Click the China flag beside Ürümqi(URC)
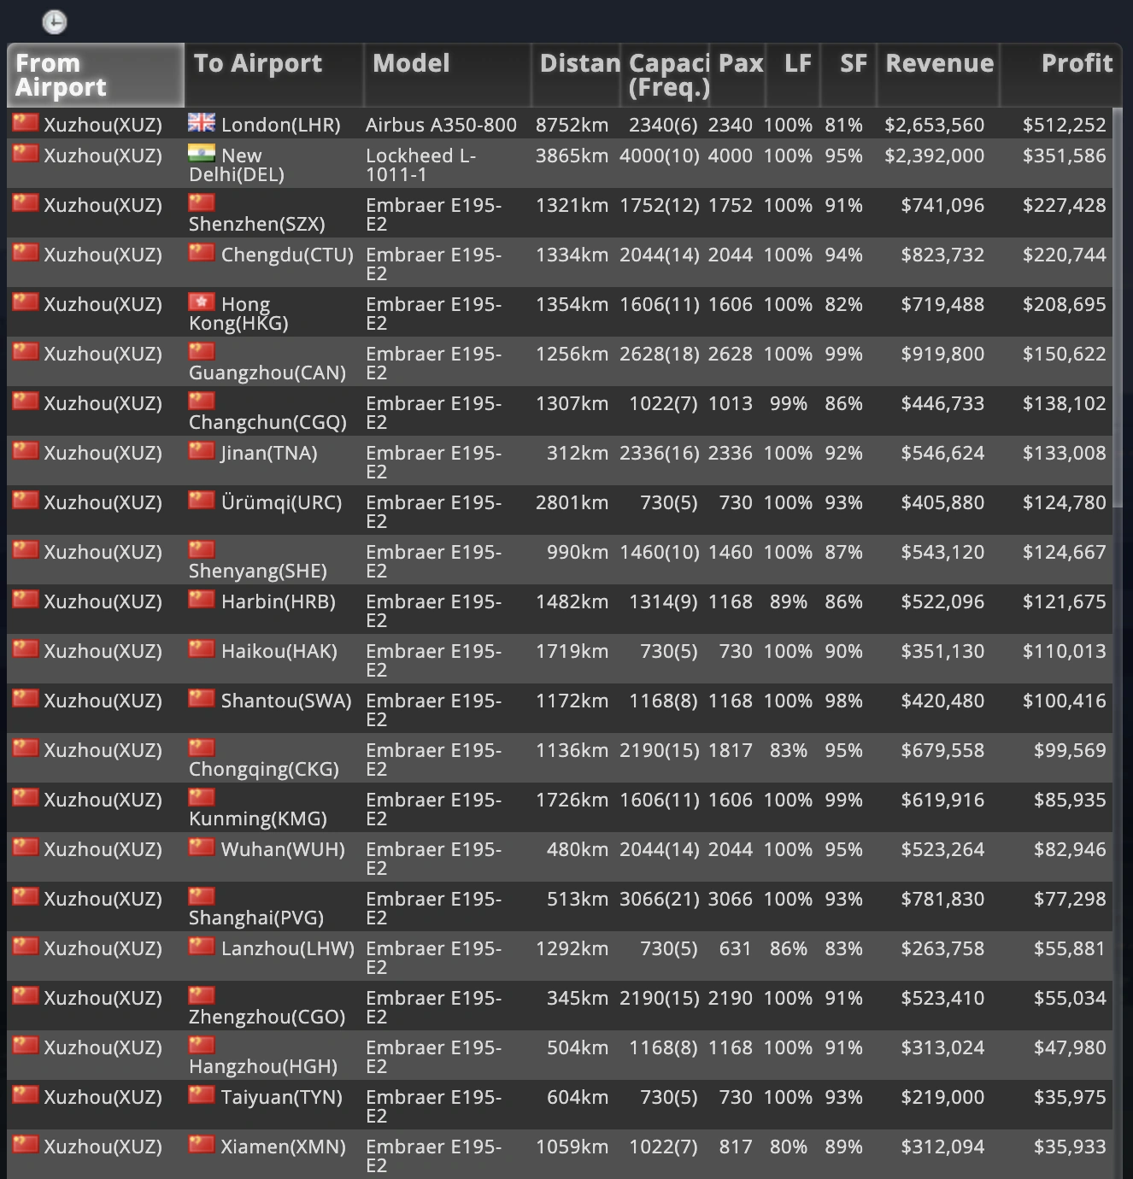 coord(202,501)
